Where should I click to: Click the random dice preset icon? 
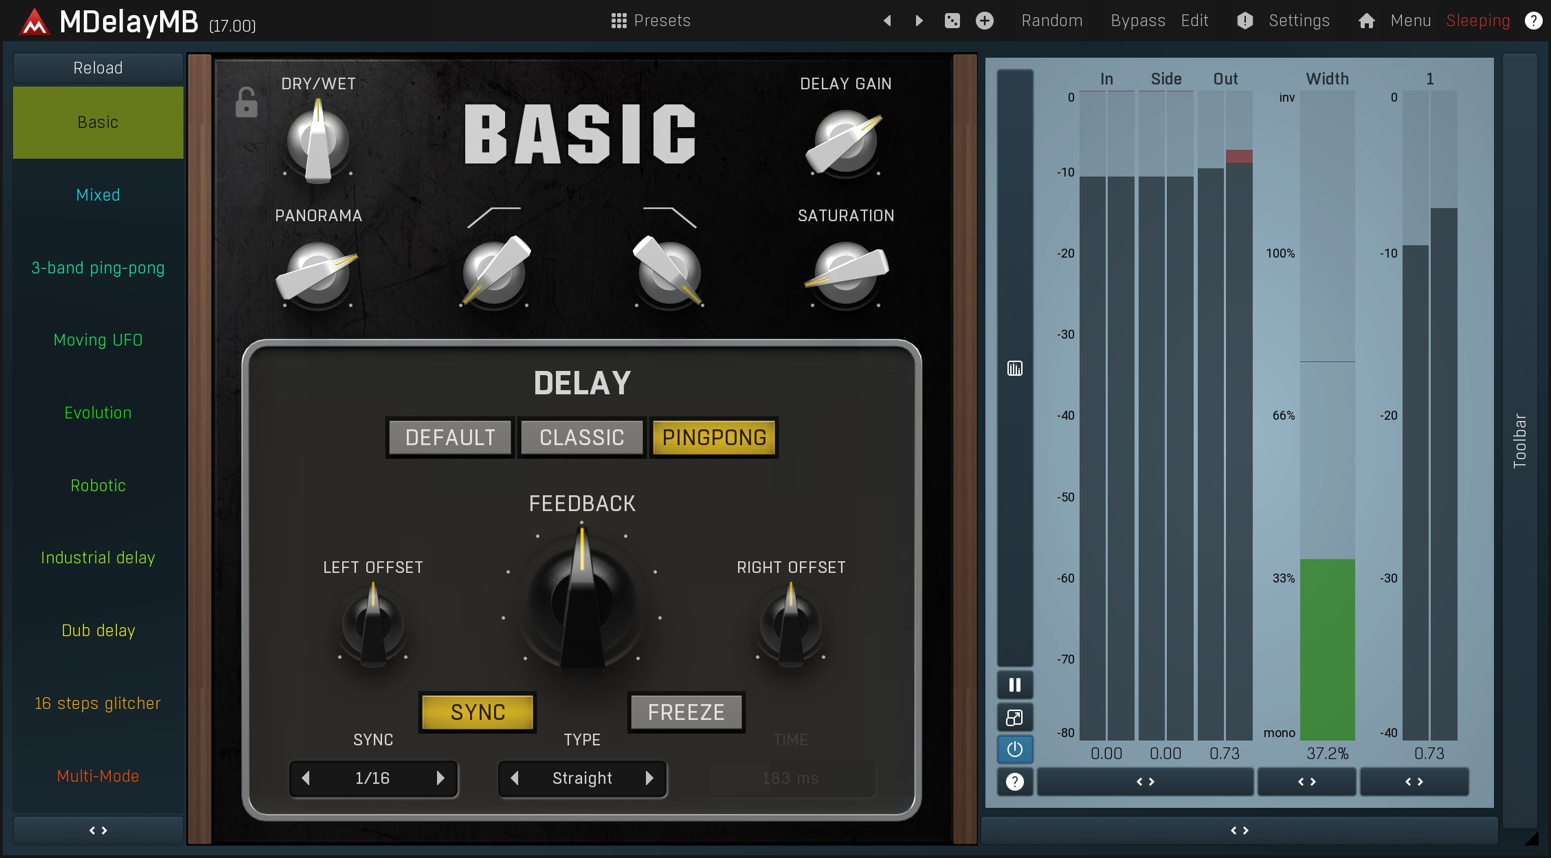click(952, 21)
